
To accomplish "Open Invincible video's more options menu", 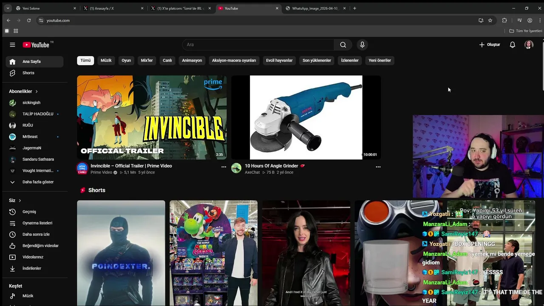I will click(x=224, y=167).
